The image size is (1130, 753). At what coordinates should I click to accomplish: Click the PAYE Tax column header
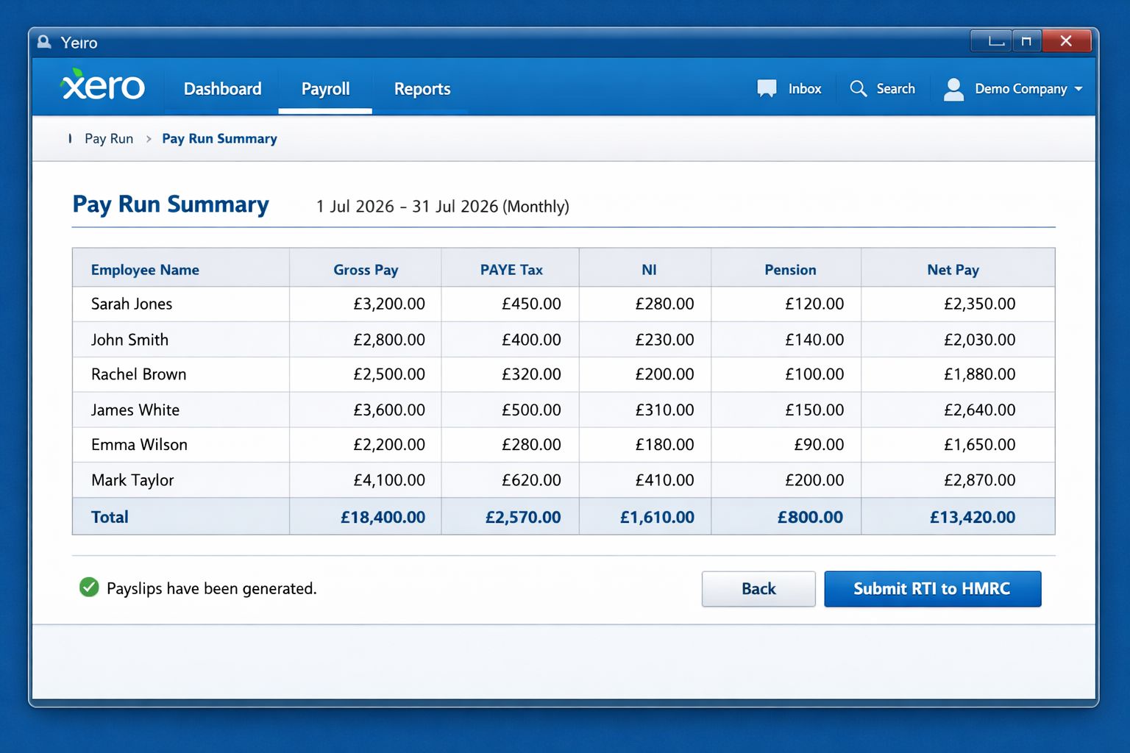pos(511,270)
